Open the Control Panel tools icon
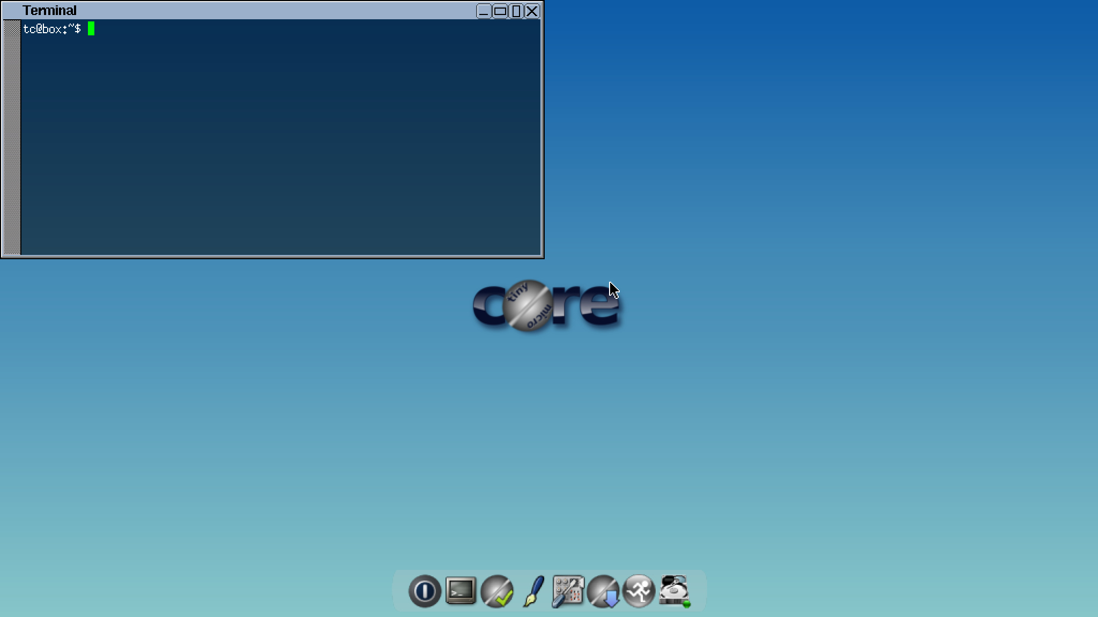Viewport: 1098px width, 617px height. (x=567, y=591)
